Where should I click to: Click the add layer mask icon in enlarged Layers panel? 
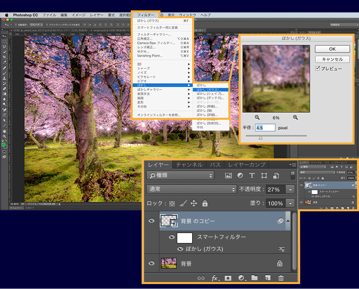[228, 278]
